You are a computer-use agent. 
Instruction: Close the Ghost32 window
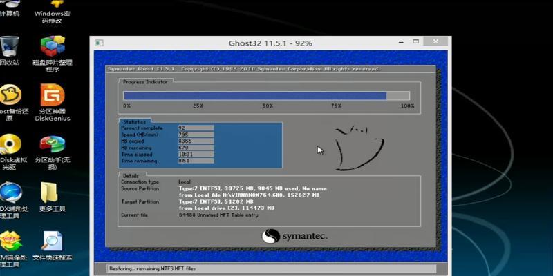point(435,41)
